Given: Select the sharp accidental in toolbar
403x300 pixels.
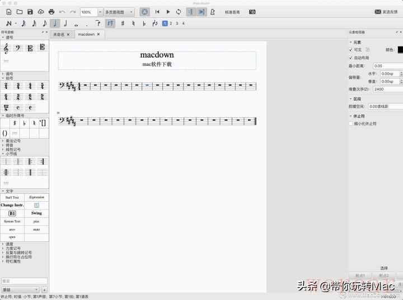Looking at the screenshot, I should (x=122, y=23).
